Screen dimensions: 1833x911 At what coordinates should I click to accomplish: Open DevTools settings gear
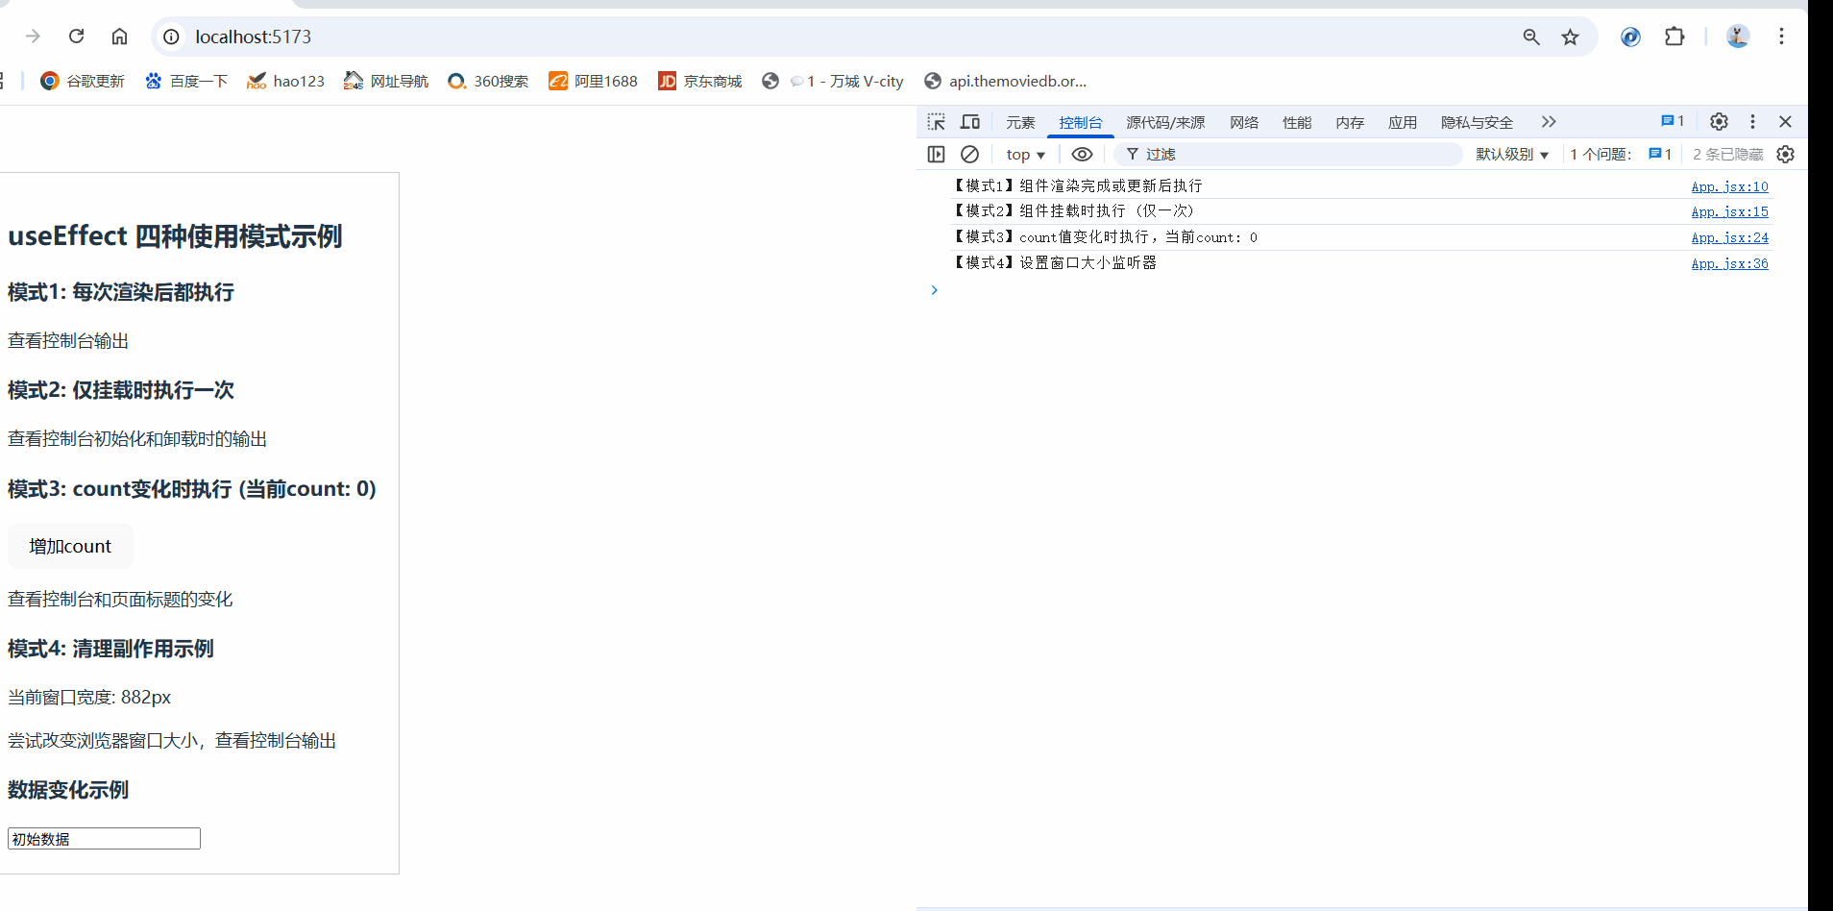pos(1719,122)
